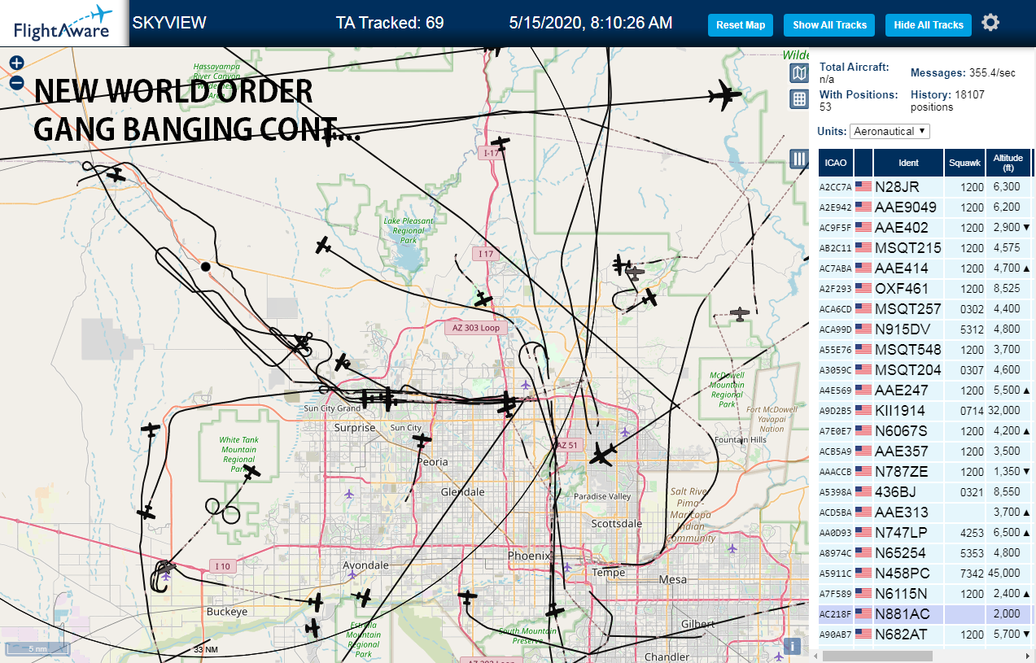Click US flag in KII1914 row
The height and width of the screenshot is (663, 1036).
(863, 410)
